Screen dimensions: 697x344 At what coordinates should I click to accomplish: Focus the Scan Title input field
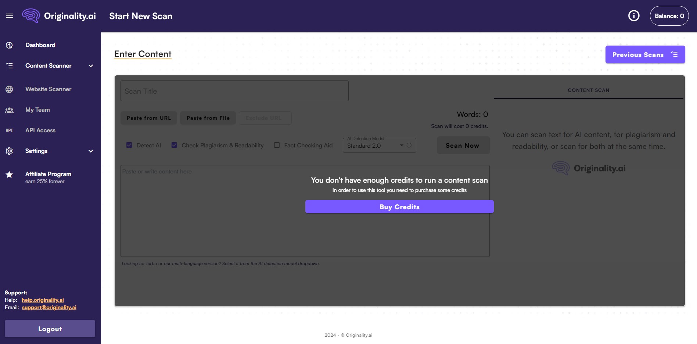pyautogui.click(x=234, y=91)
